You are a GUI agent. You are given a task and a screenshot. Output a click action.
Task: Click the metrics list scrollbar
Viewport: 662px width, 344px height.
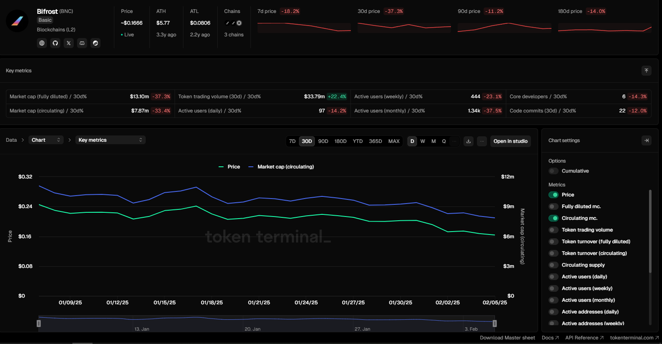(650, 231)
